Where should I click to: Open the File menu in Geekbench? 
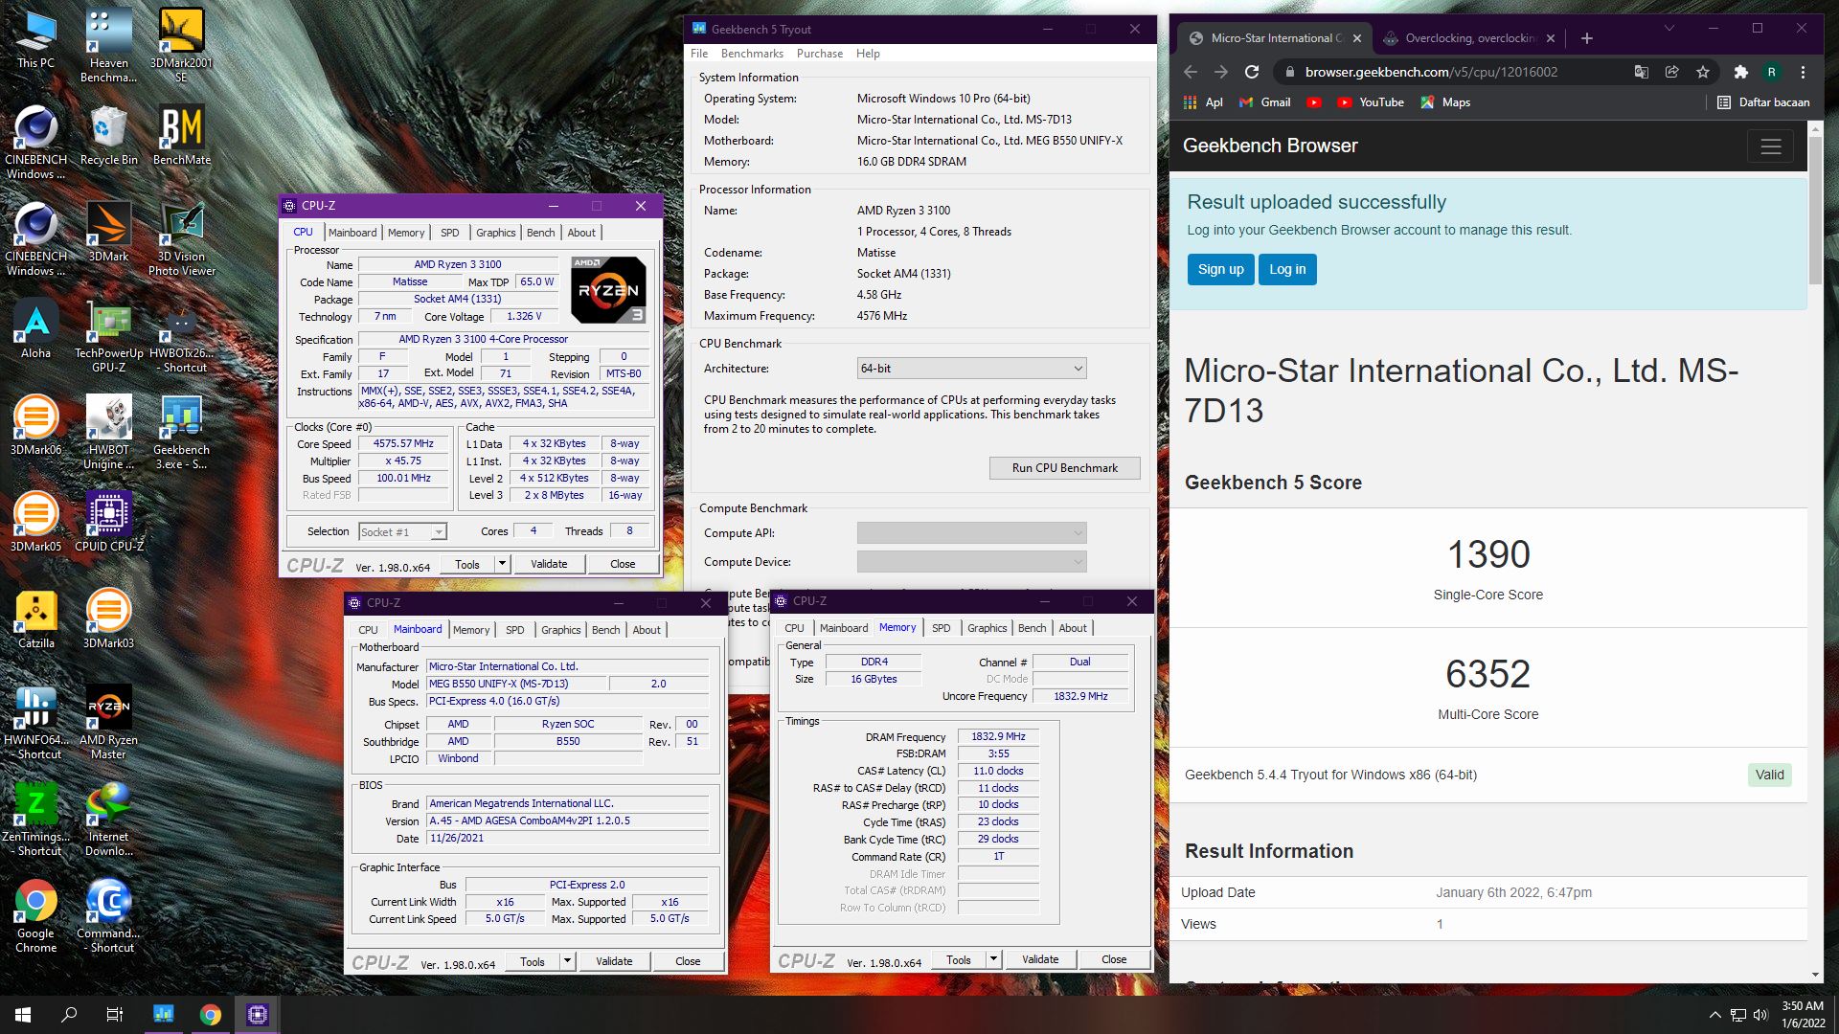point(699,54)
